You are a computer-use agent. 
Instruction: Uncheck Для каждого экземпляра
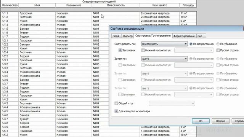click(x=116, y=111)
